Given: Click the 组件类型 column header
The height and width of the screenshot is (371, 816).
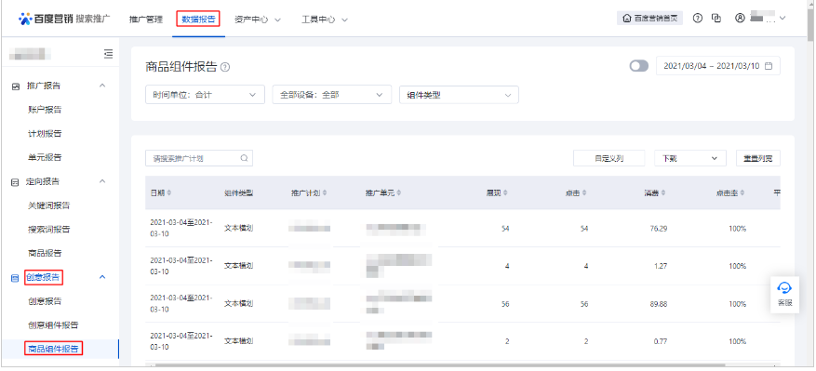Looking at the screenshot, I should (x=238, y=192).
